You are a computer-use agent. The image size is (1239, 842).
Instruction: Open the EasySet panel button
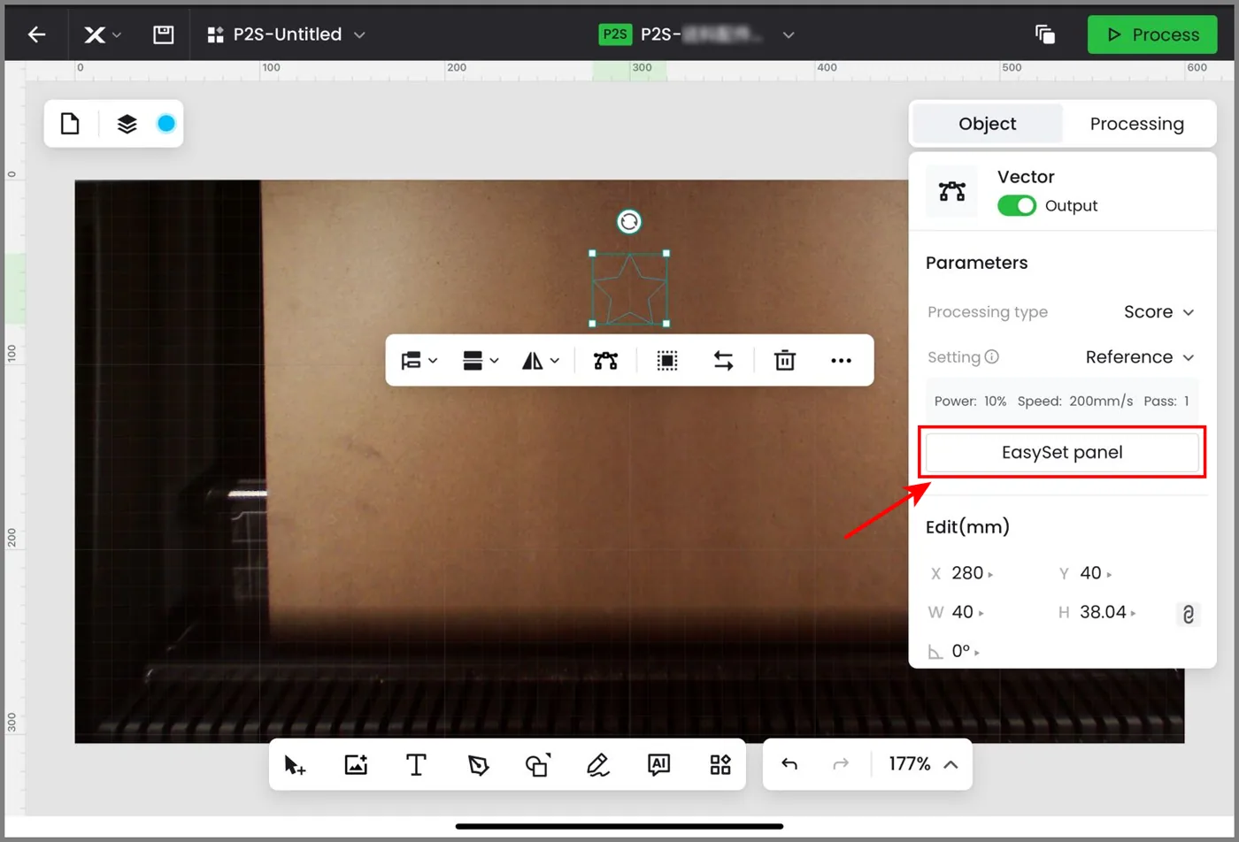pyautogui.click(x=1062, y=453)
